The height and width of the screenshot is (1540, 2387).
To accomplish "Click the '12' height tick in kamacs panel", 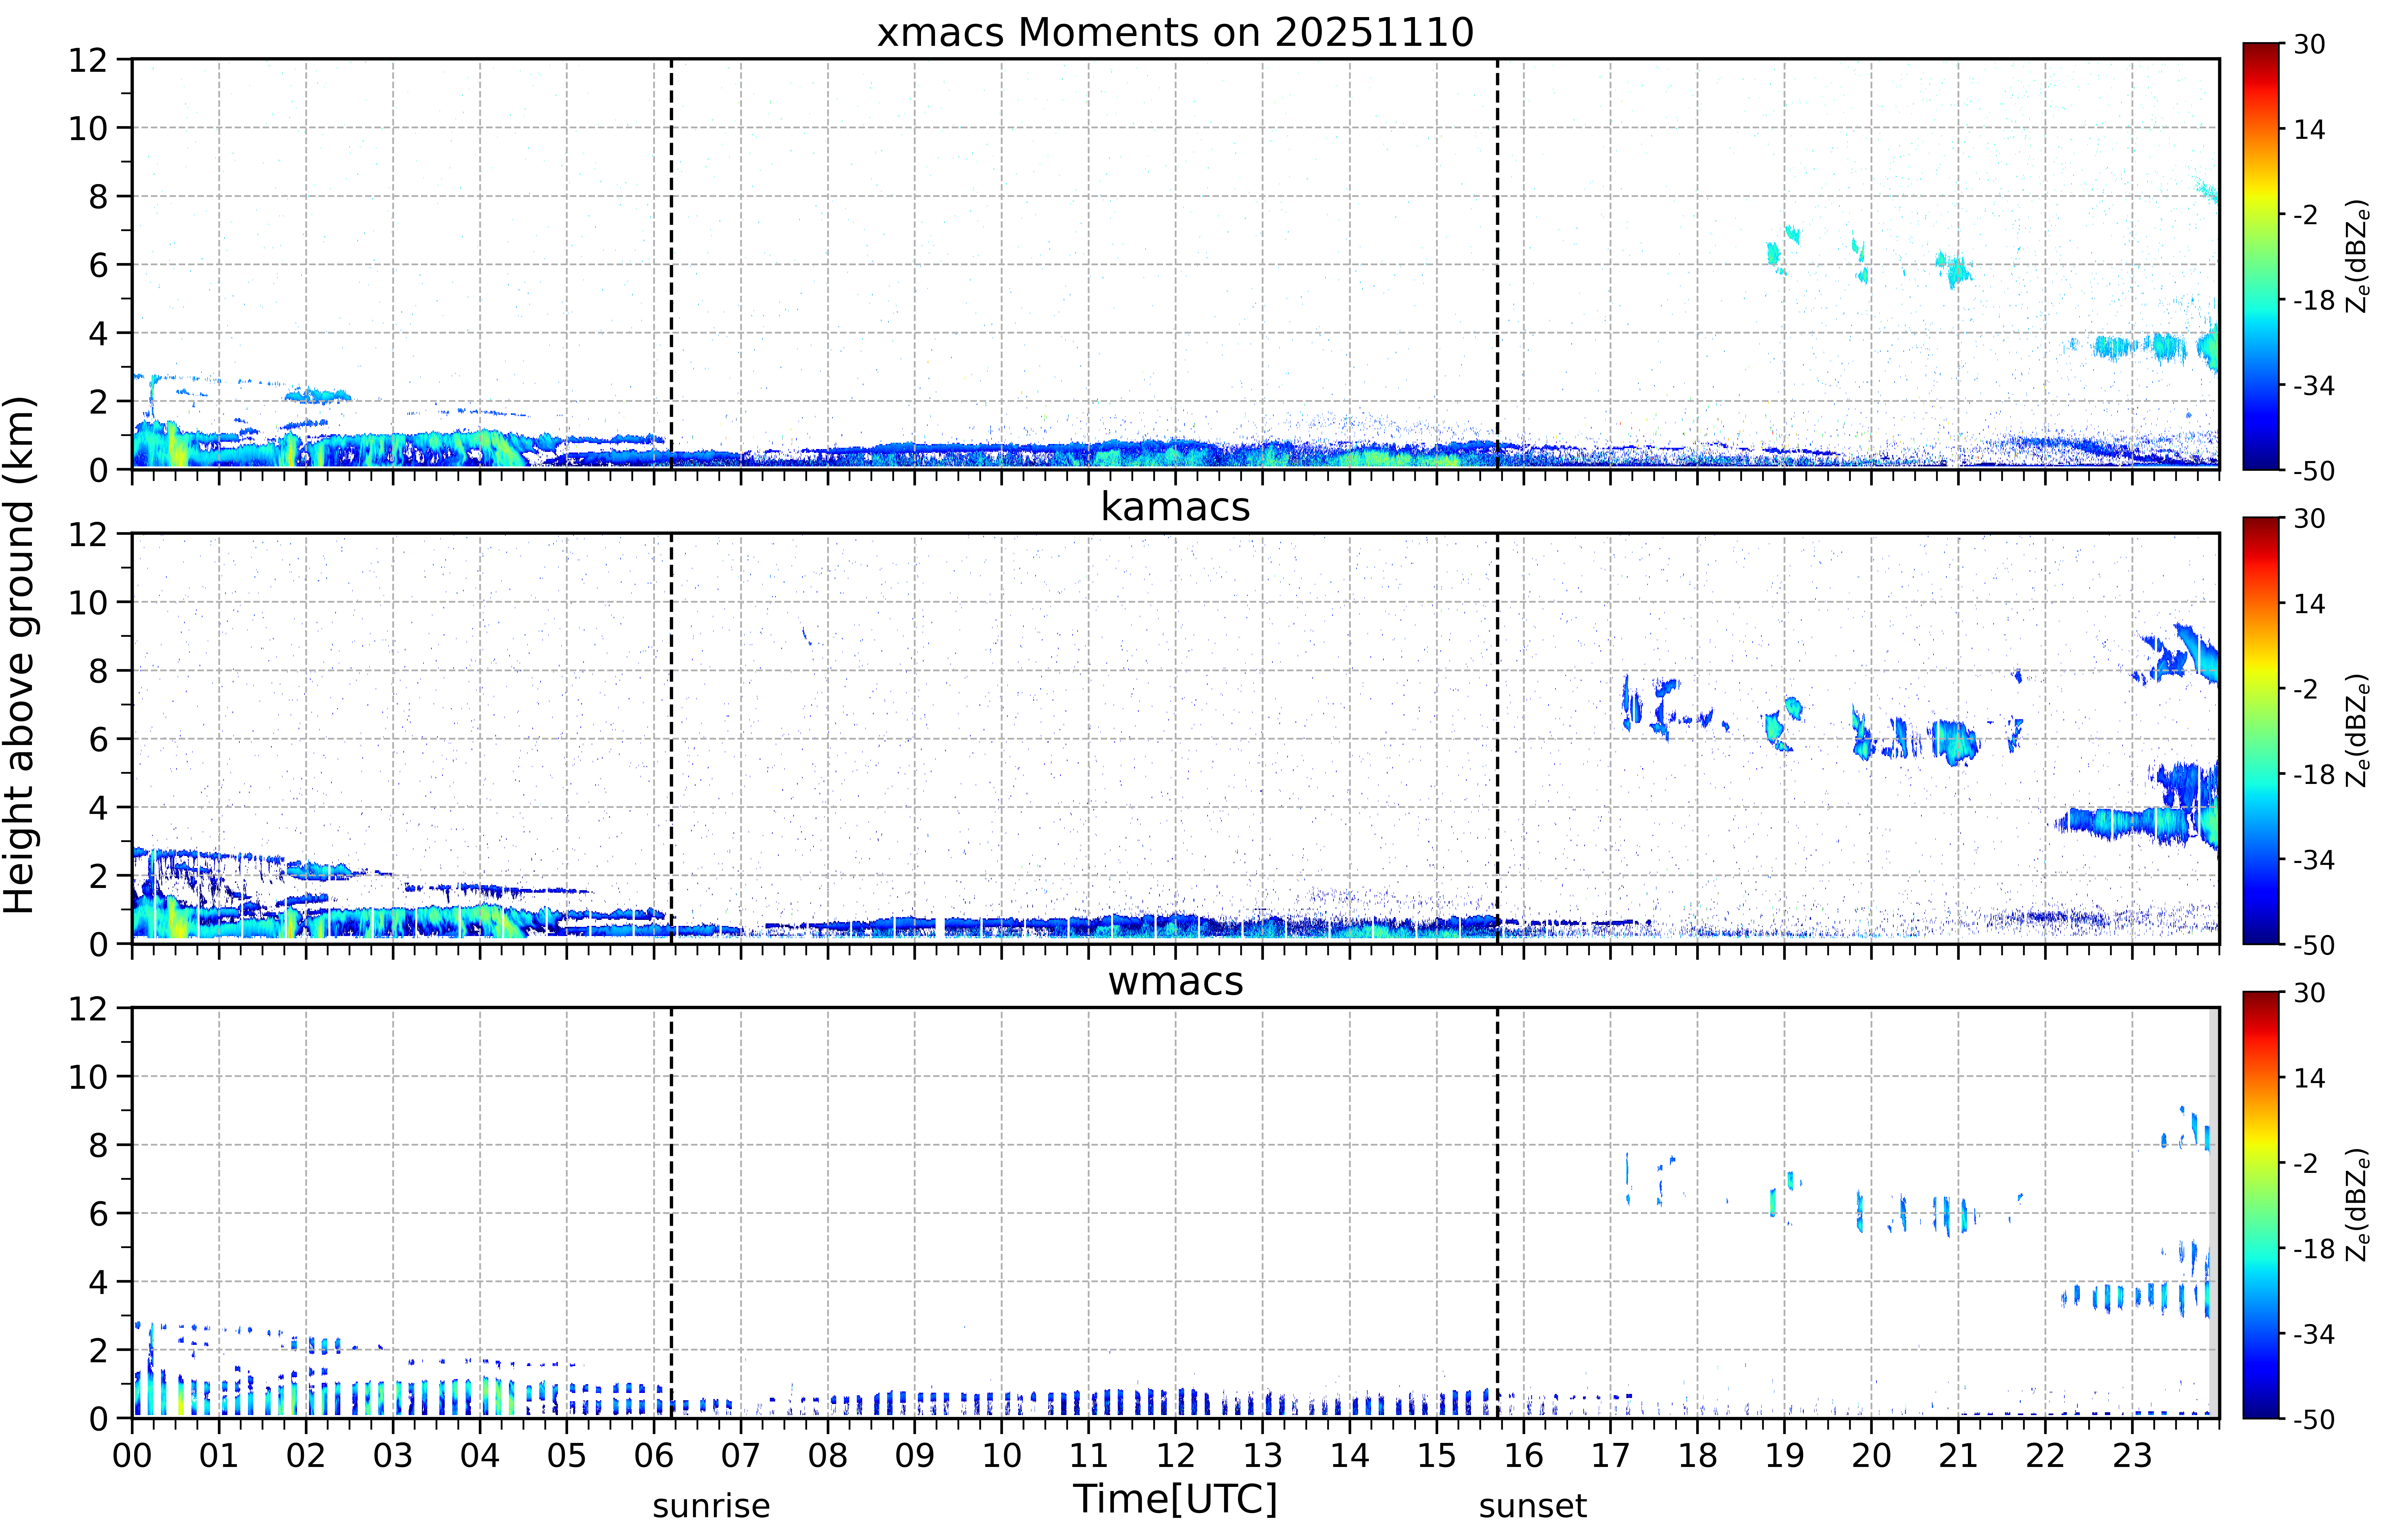I will point(88,534).
